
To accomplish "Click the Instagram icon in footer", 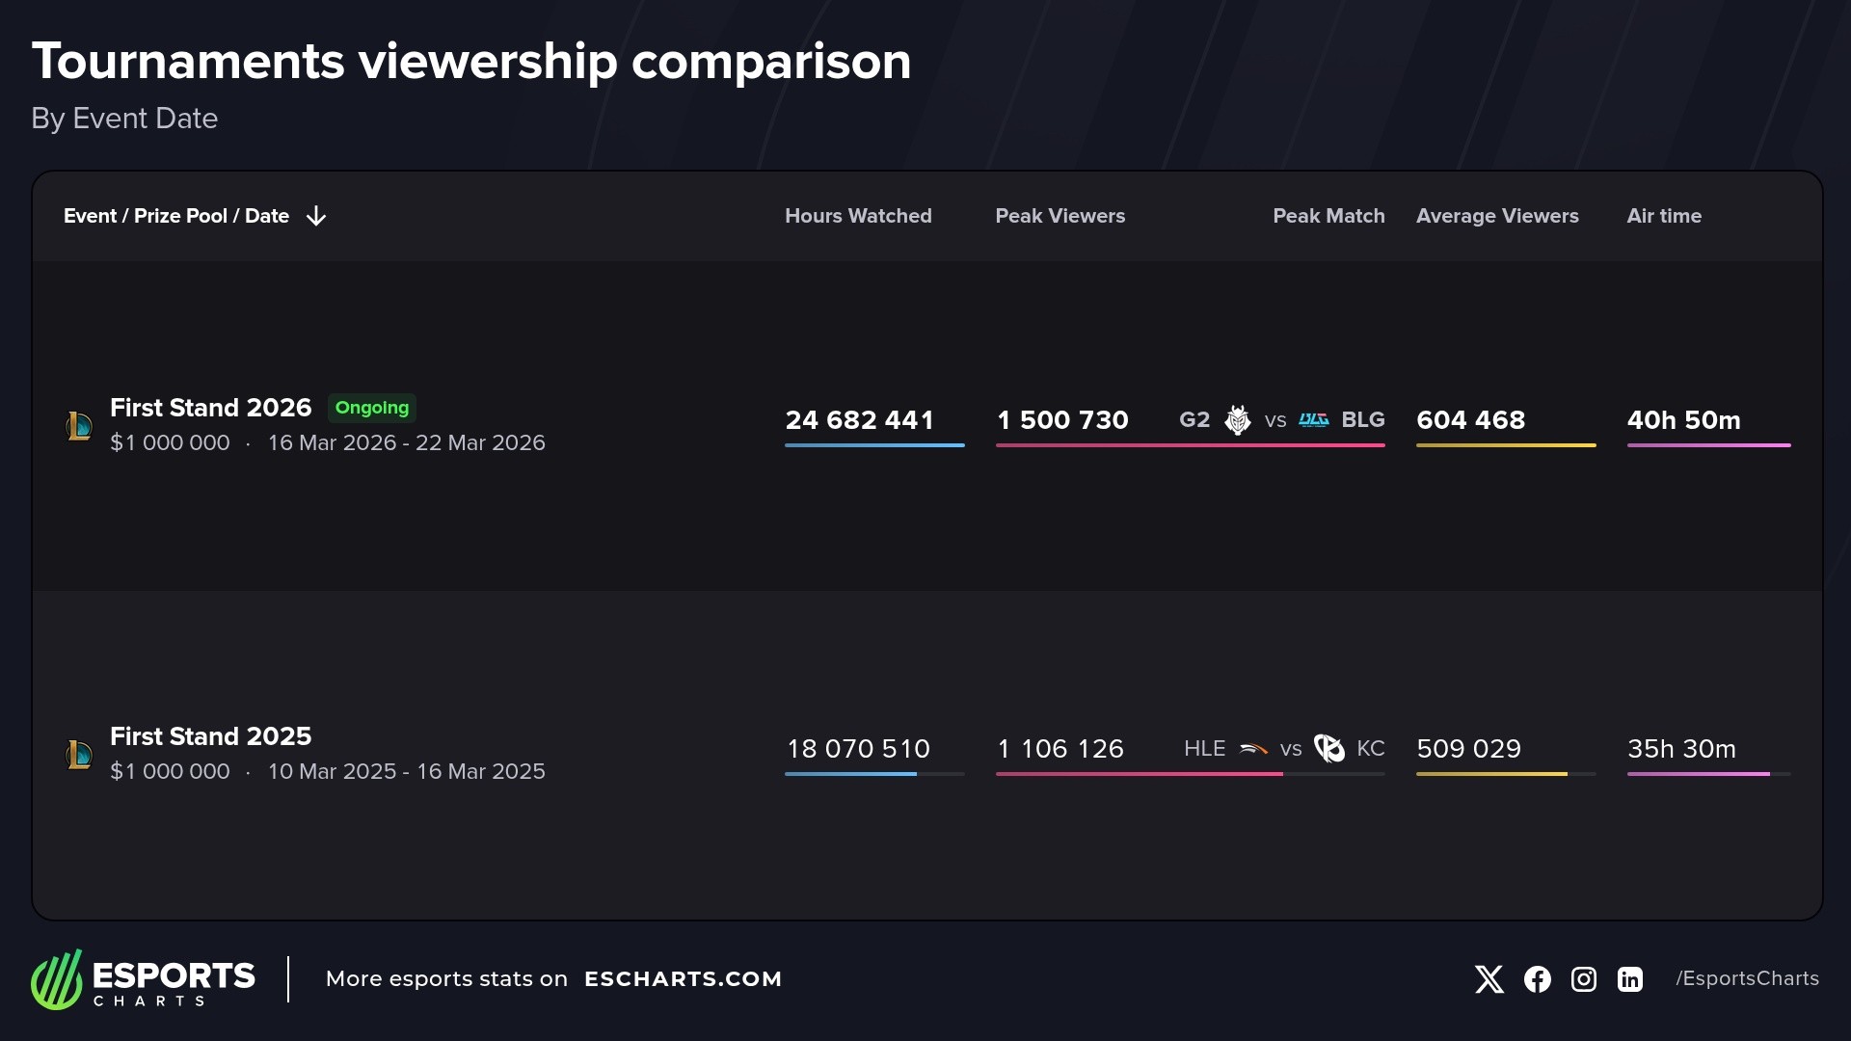I will 1584,979.
